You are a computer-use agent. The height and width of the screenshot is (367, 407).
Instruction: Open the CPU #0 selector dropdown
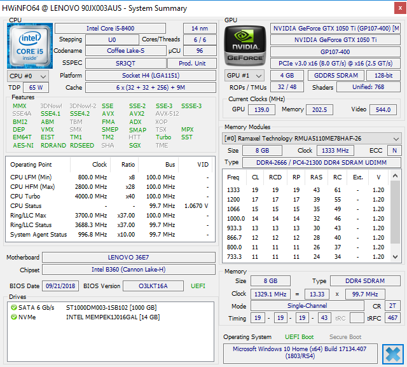[x=28, y=76]
